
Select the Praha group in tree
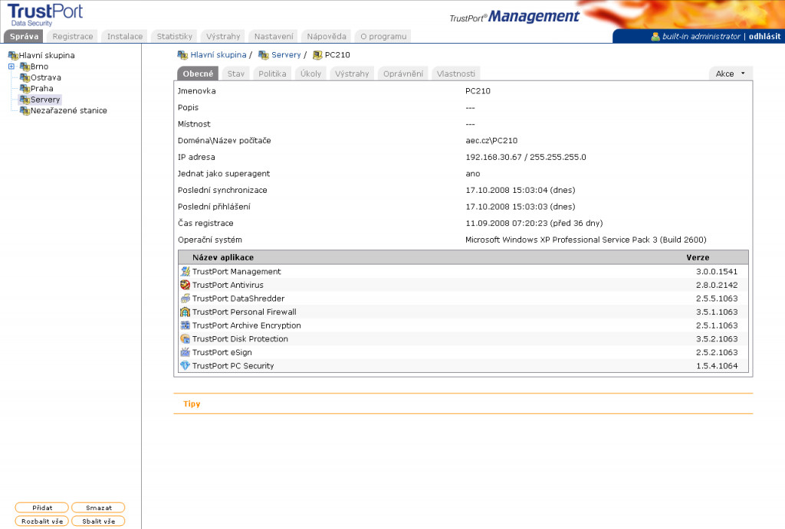pyautogui.click(x=41, y=89)
